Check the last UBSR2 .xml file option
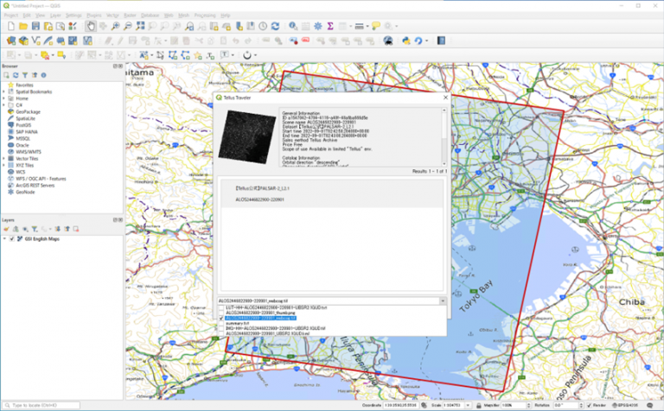 221,333
